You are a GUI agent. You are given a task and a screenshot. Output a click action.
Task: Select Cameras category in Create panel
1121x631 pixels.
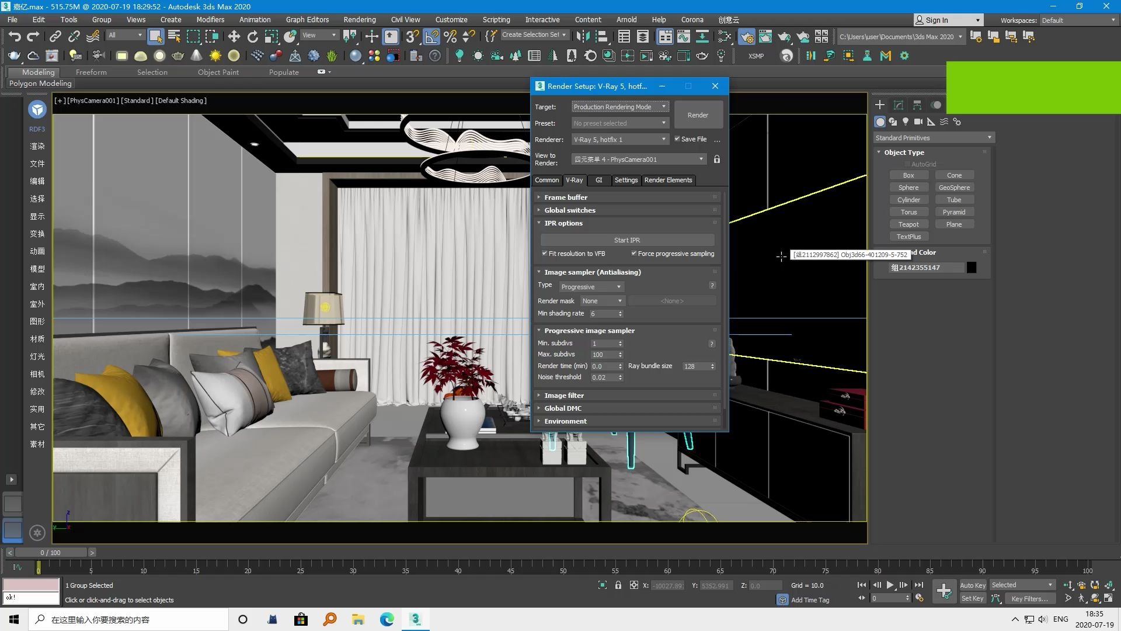tap(918, 122)
